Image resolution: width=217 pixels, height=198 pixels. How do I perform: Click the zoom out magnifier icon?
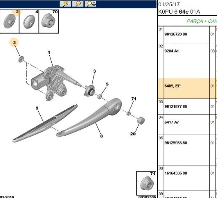[x=78, y=4]
